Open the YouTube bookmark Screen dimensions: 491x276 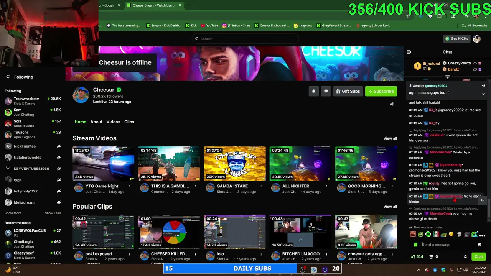tap(209, 26)
